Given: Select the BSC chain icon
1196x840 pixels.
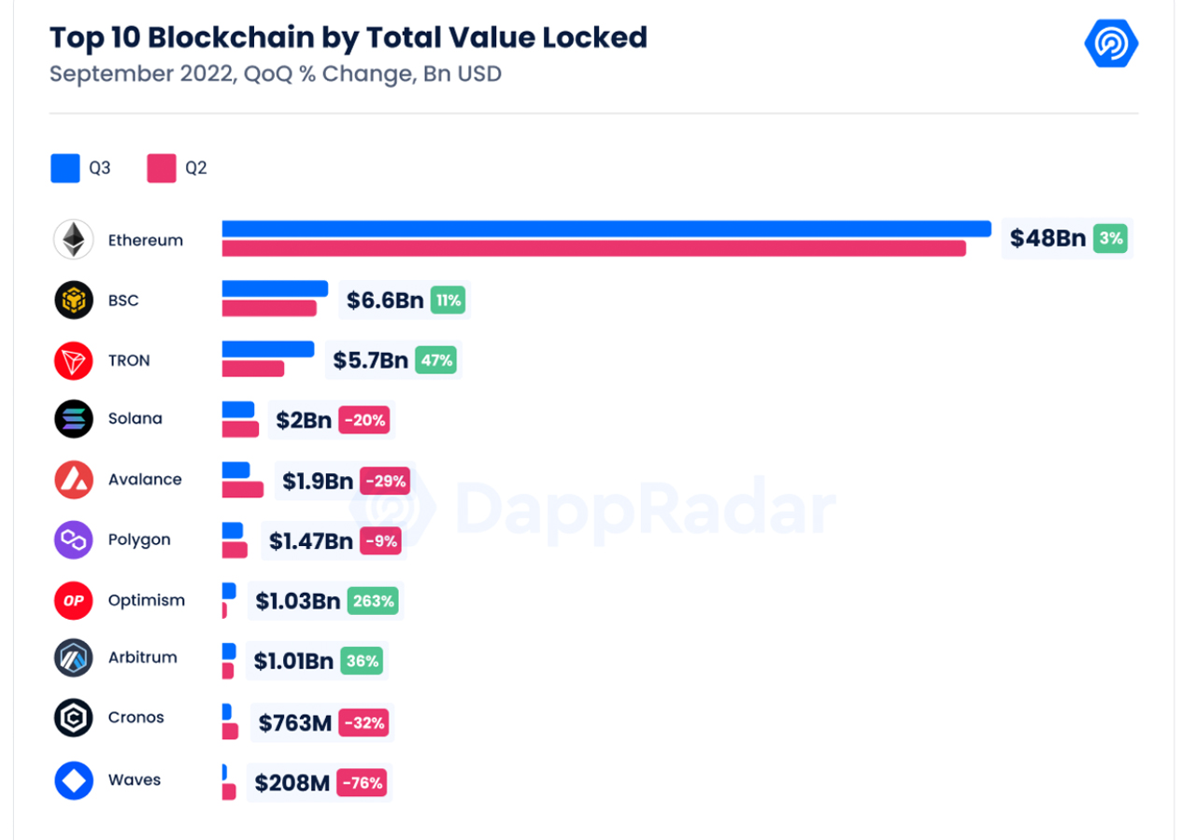Looking at the screenshot, I should [73, 301].
